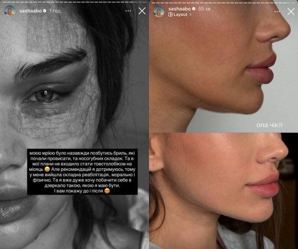This screenshot has width=298, height=249.
Task: Open sashaabo username on the 55 хв story
Action: click(x=179, y=9)
